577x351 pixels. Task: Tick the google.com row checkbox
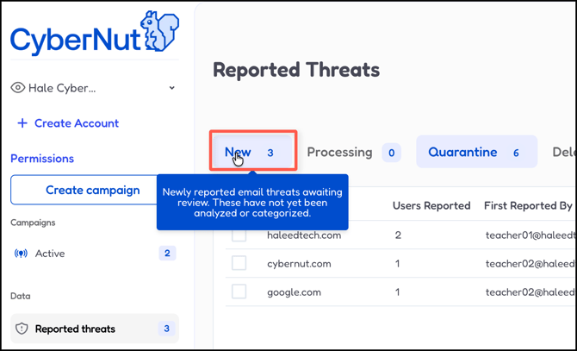239,291
